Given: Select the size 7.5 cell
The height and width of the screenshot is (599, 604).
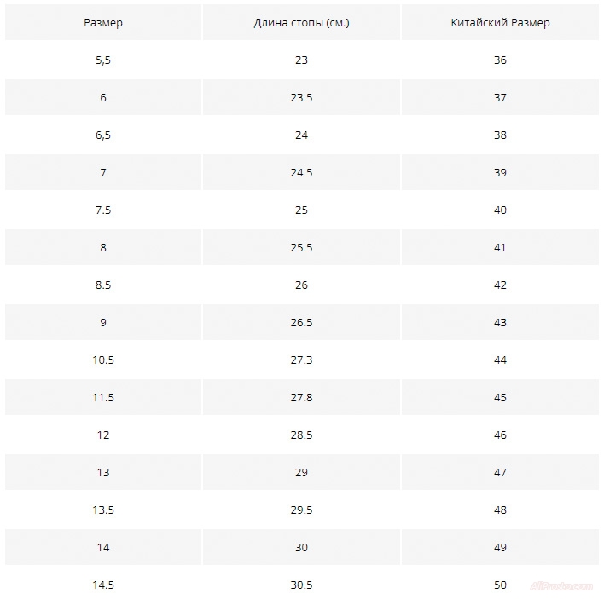Looking at the screenshot, I should coord(103,210).
